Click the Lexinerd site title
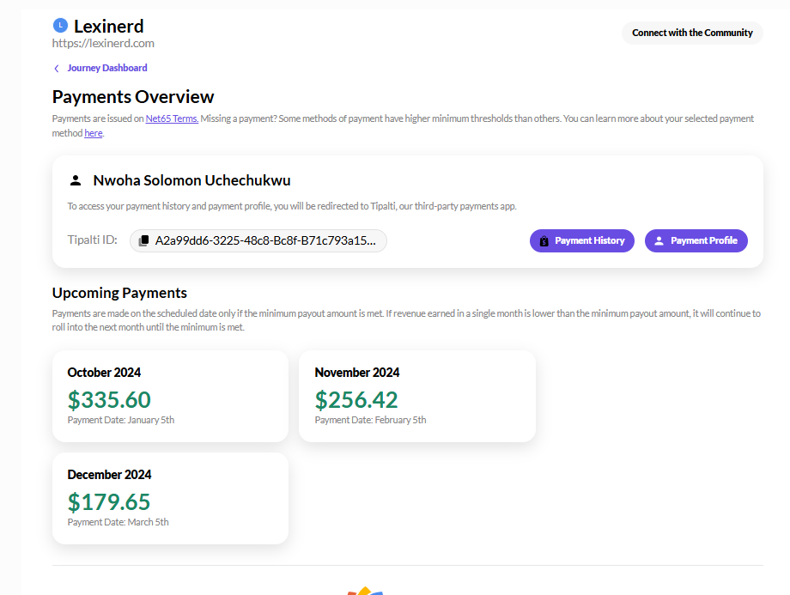Image resolution: width=790 pixels, height=595 pixels. tap(109, 27)
